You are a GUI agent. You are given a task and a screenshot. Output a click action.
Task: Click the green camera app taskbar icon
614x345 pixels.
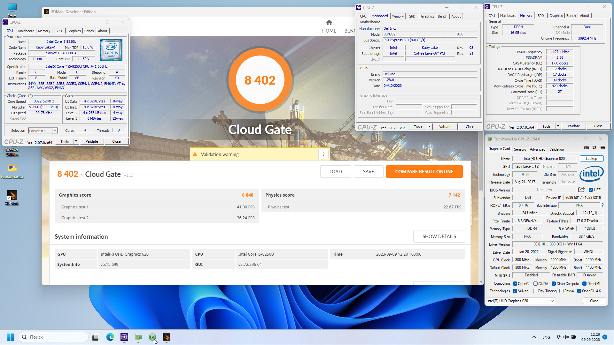[152, 337]
